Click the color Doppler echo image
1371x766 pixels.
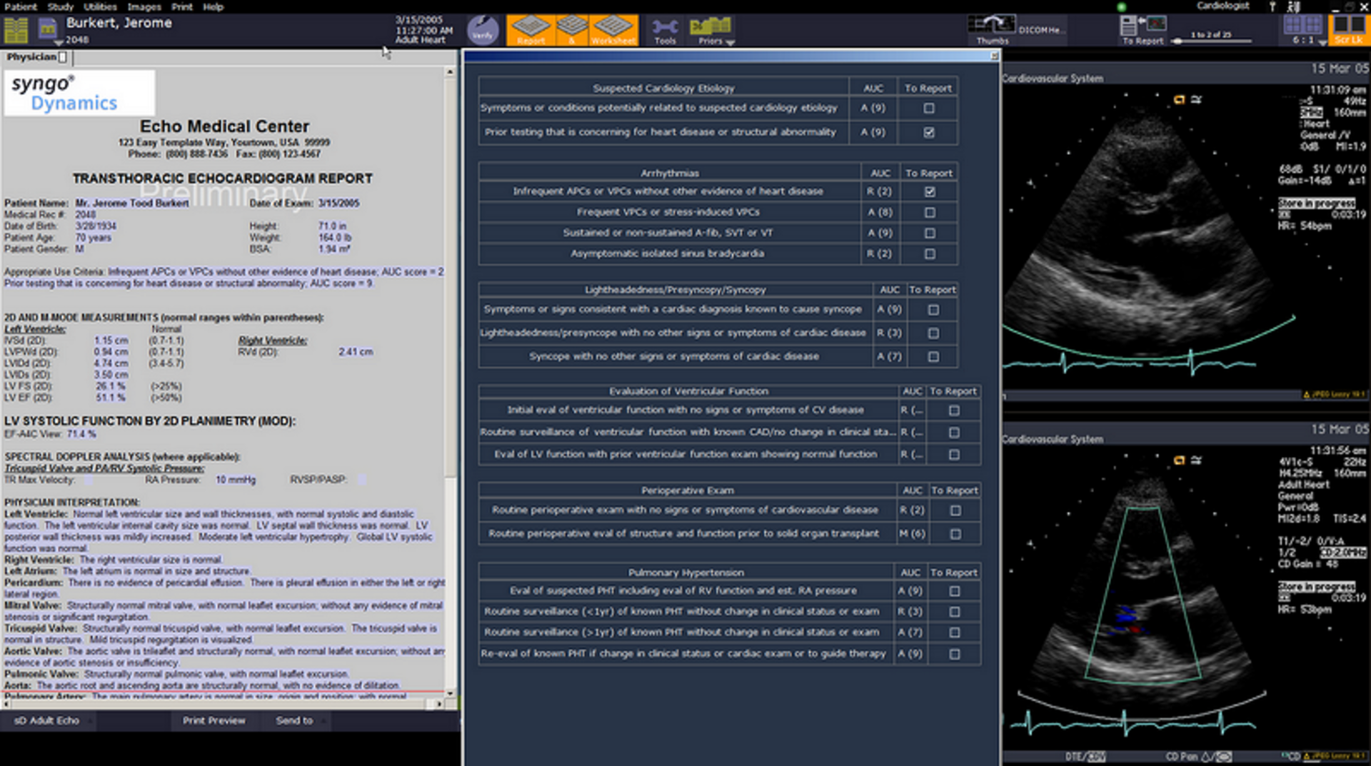[x=1142, y=593]
